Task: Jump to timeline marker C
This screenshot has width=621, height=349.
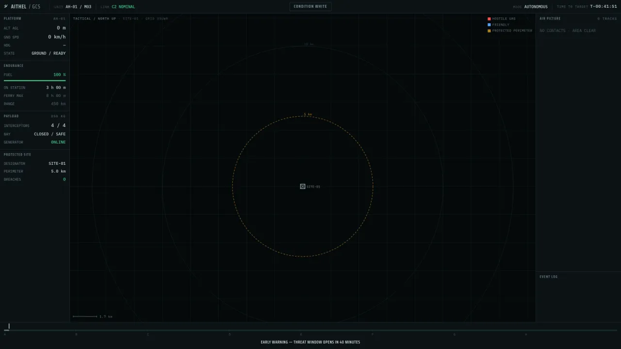Action: point(148,334)
